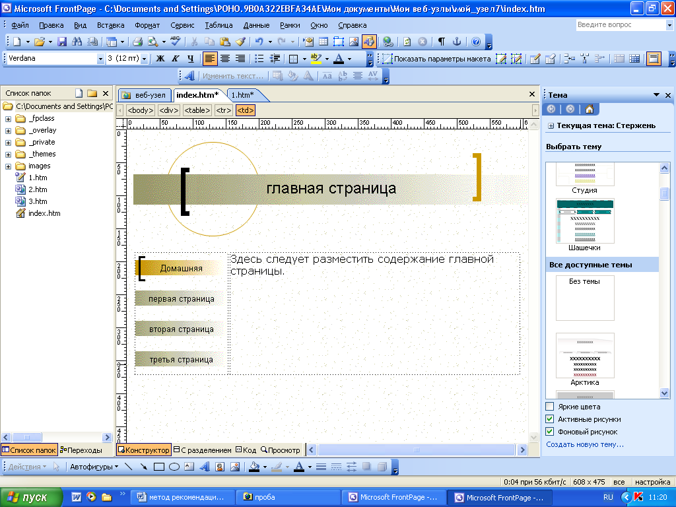
Task: Select the Line drawing tool
Action: click(129, 467)
